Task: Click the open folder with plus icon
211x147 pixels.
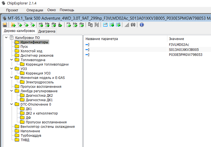Action: (13, 25)
